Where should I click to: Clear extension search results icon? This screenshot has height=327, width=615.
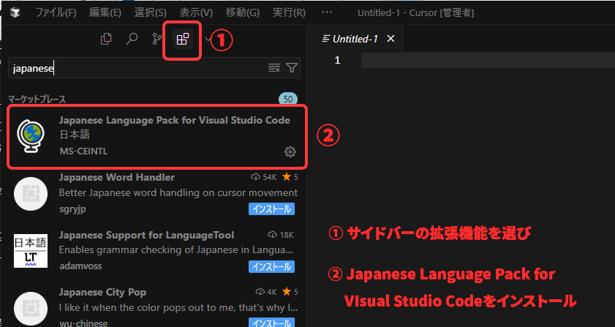point(273,68)
